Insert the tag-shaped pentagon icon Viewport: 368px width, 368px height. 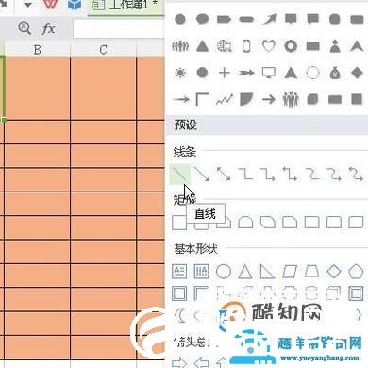coord(224,19)
